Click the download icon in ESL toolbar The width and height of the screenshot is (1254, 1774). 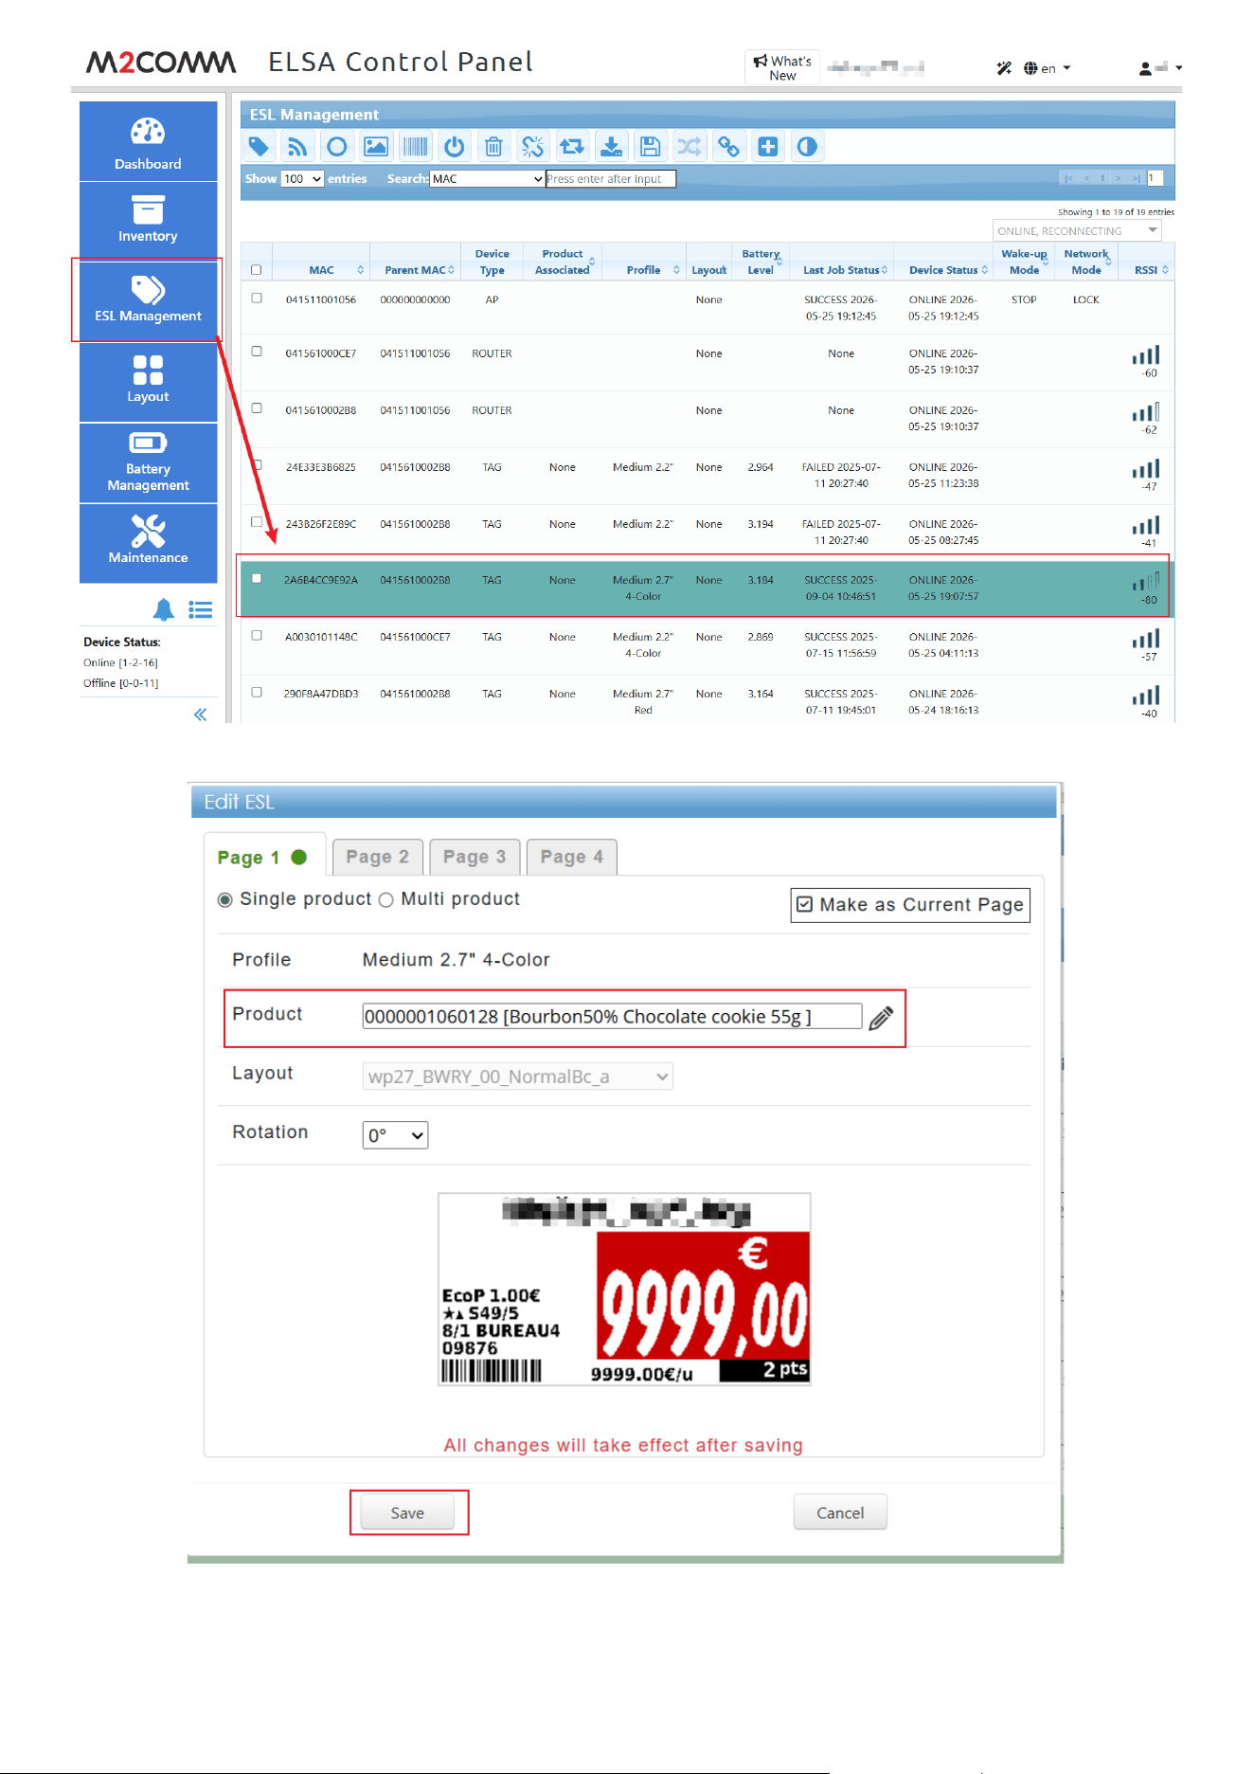(611, 147)
